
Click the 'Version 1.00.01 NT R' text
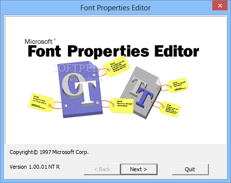(34, 167)
